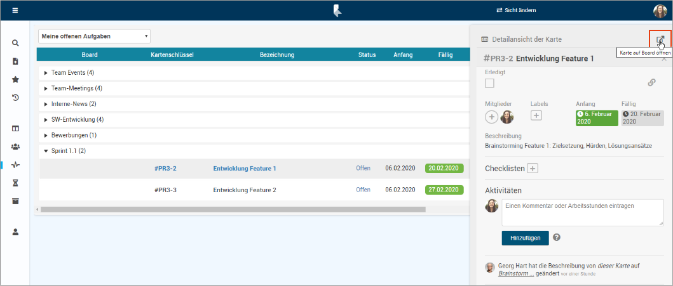Click the search magnifier icon in sidebar
The height and width of the screenshot is (286, 673).
[x=15, y=43]
